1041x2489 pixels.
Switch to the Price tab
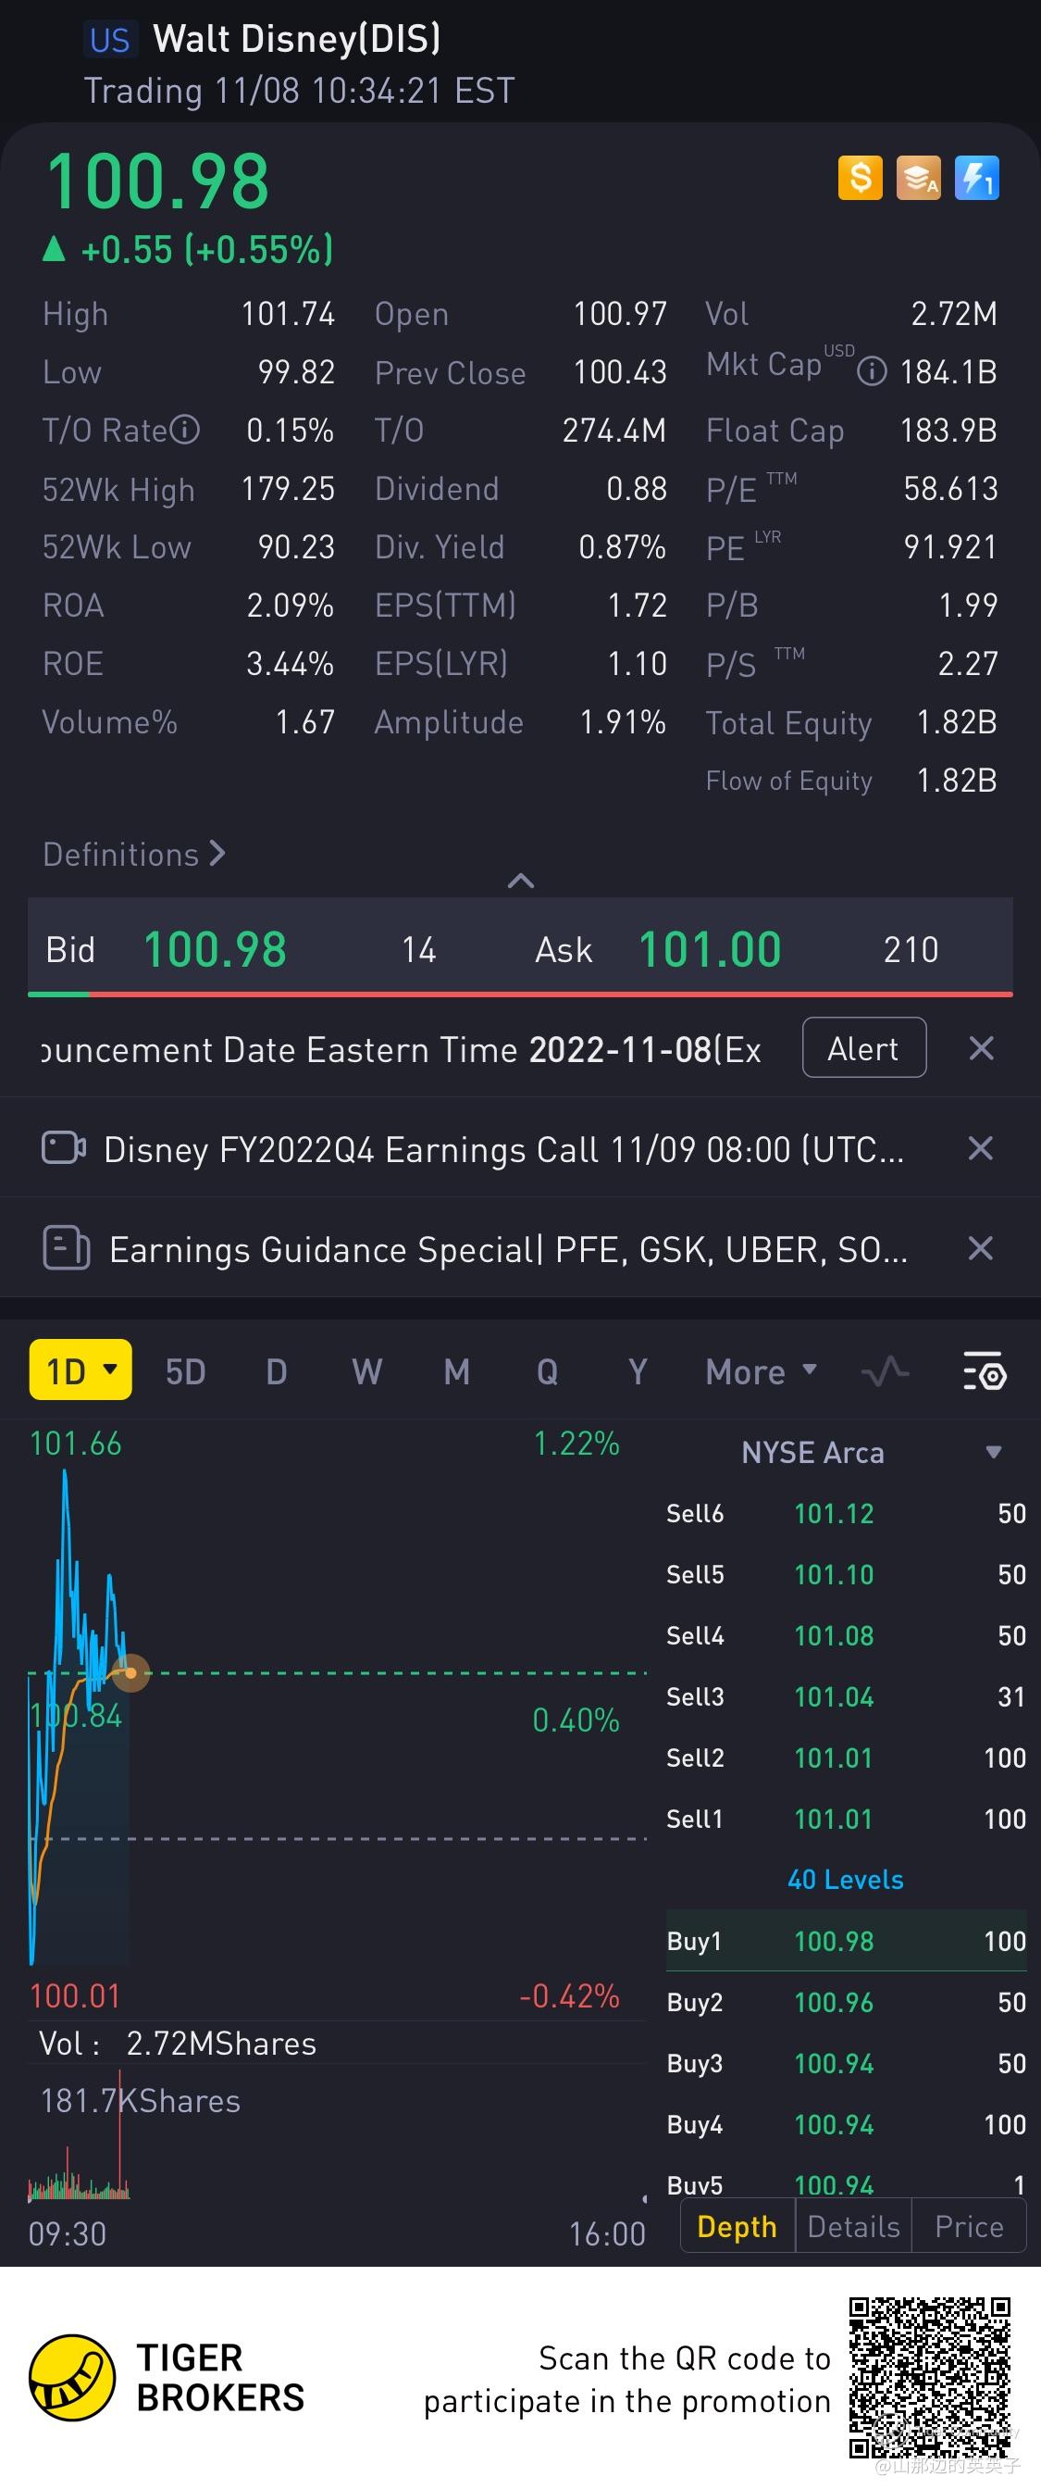[969, 2226]
